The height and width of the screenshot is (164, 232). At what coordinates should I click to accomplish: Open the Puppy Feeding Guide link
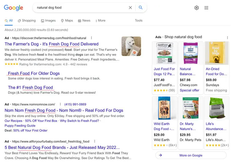pyautogui.click(x=20, y=126)
